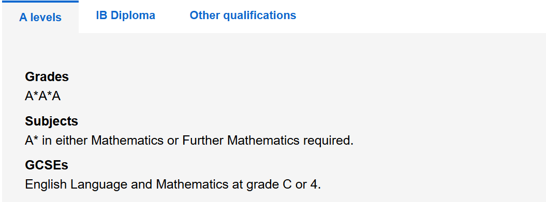546x202 pixels.
Task: Click the GCSEs heading
Action: [x=47, y=165]
